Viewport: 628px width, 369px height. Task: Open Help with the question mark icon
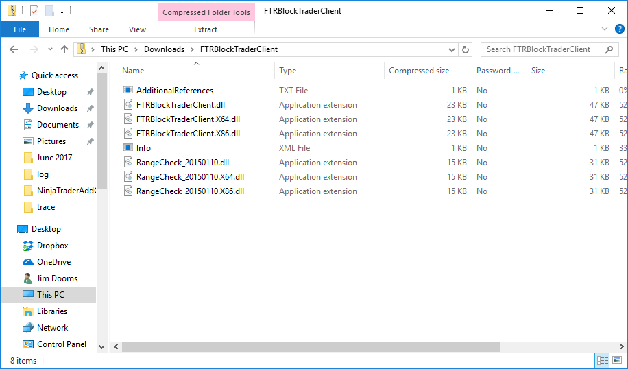[619, 29]
